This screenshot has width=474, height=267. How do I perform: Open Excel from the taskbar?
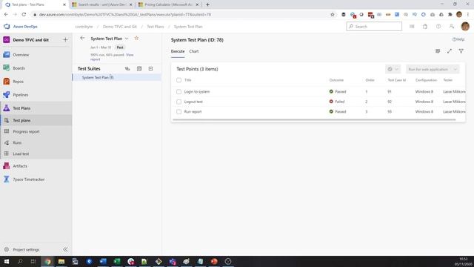point(117,261)
